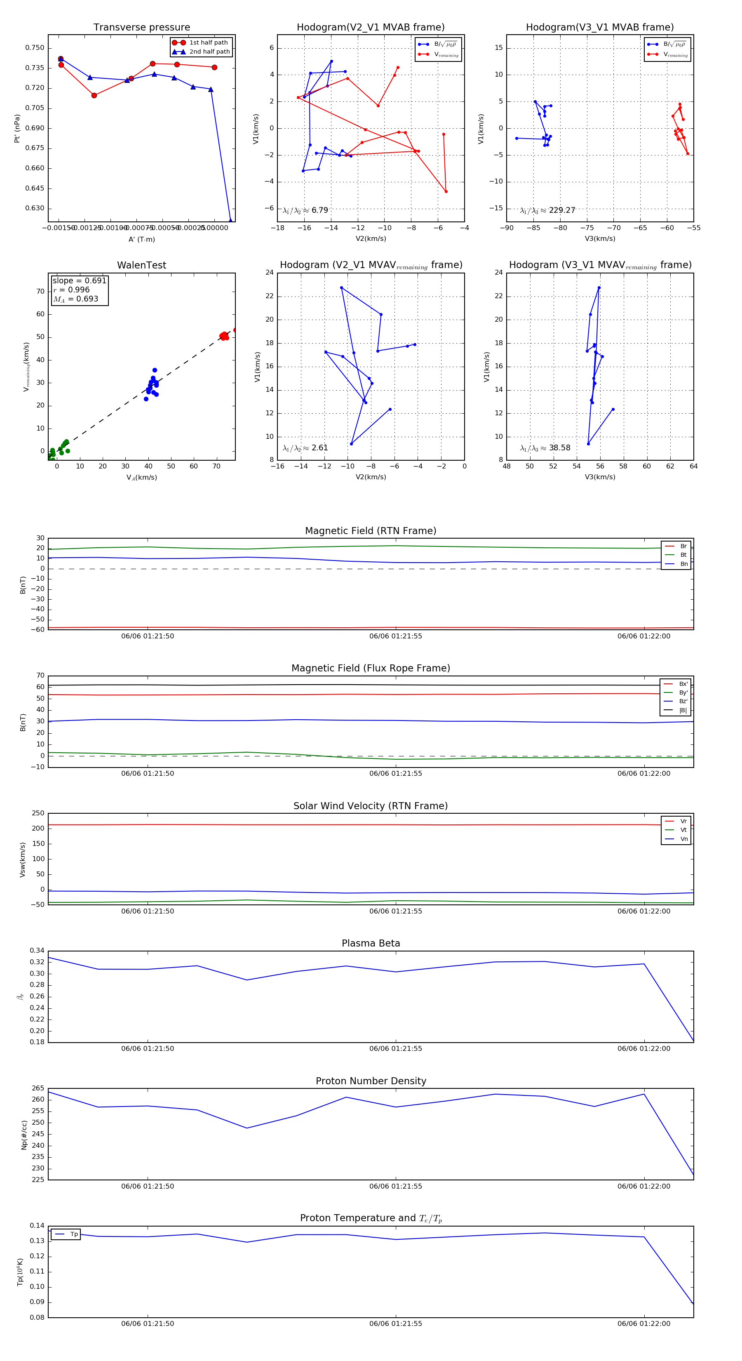Screen dimensions: 742x1361
Task: Click the 'V_remaining' legend entry in V2_V1 MVAB hodogram
Action: click(x=438, y=54)
